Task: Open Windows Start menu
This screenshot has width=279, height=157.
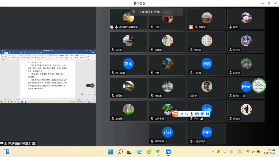Action: coord(111,152)
